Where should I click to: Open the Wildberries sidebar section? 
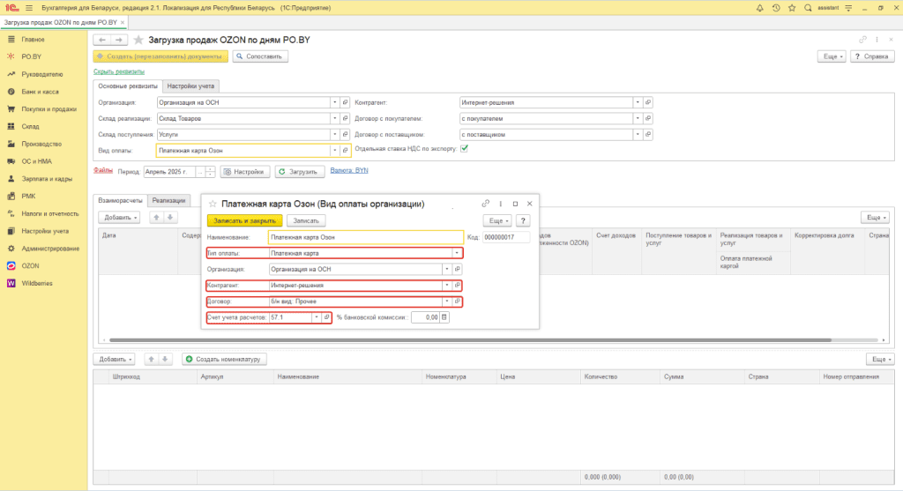(37, 283)
